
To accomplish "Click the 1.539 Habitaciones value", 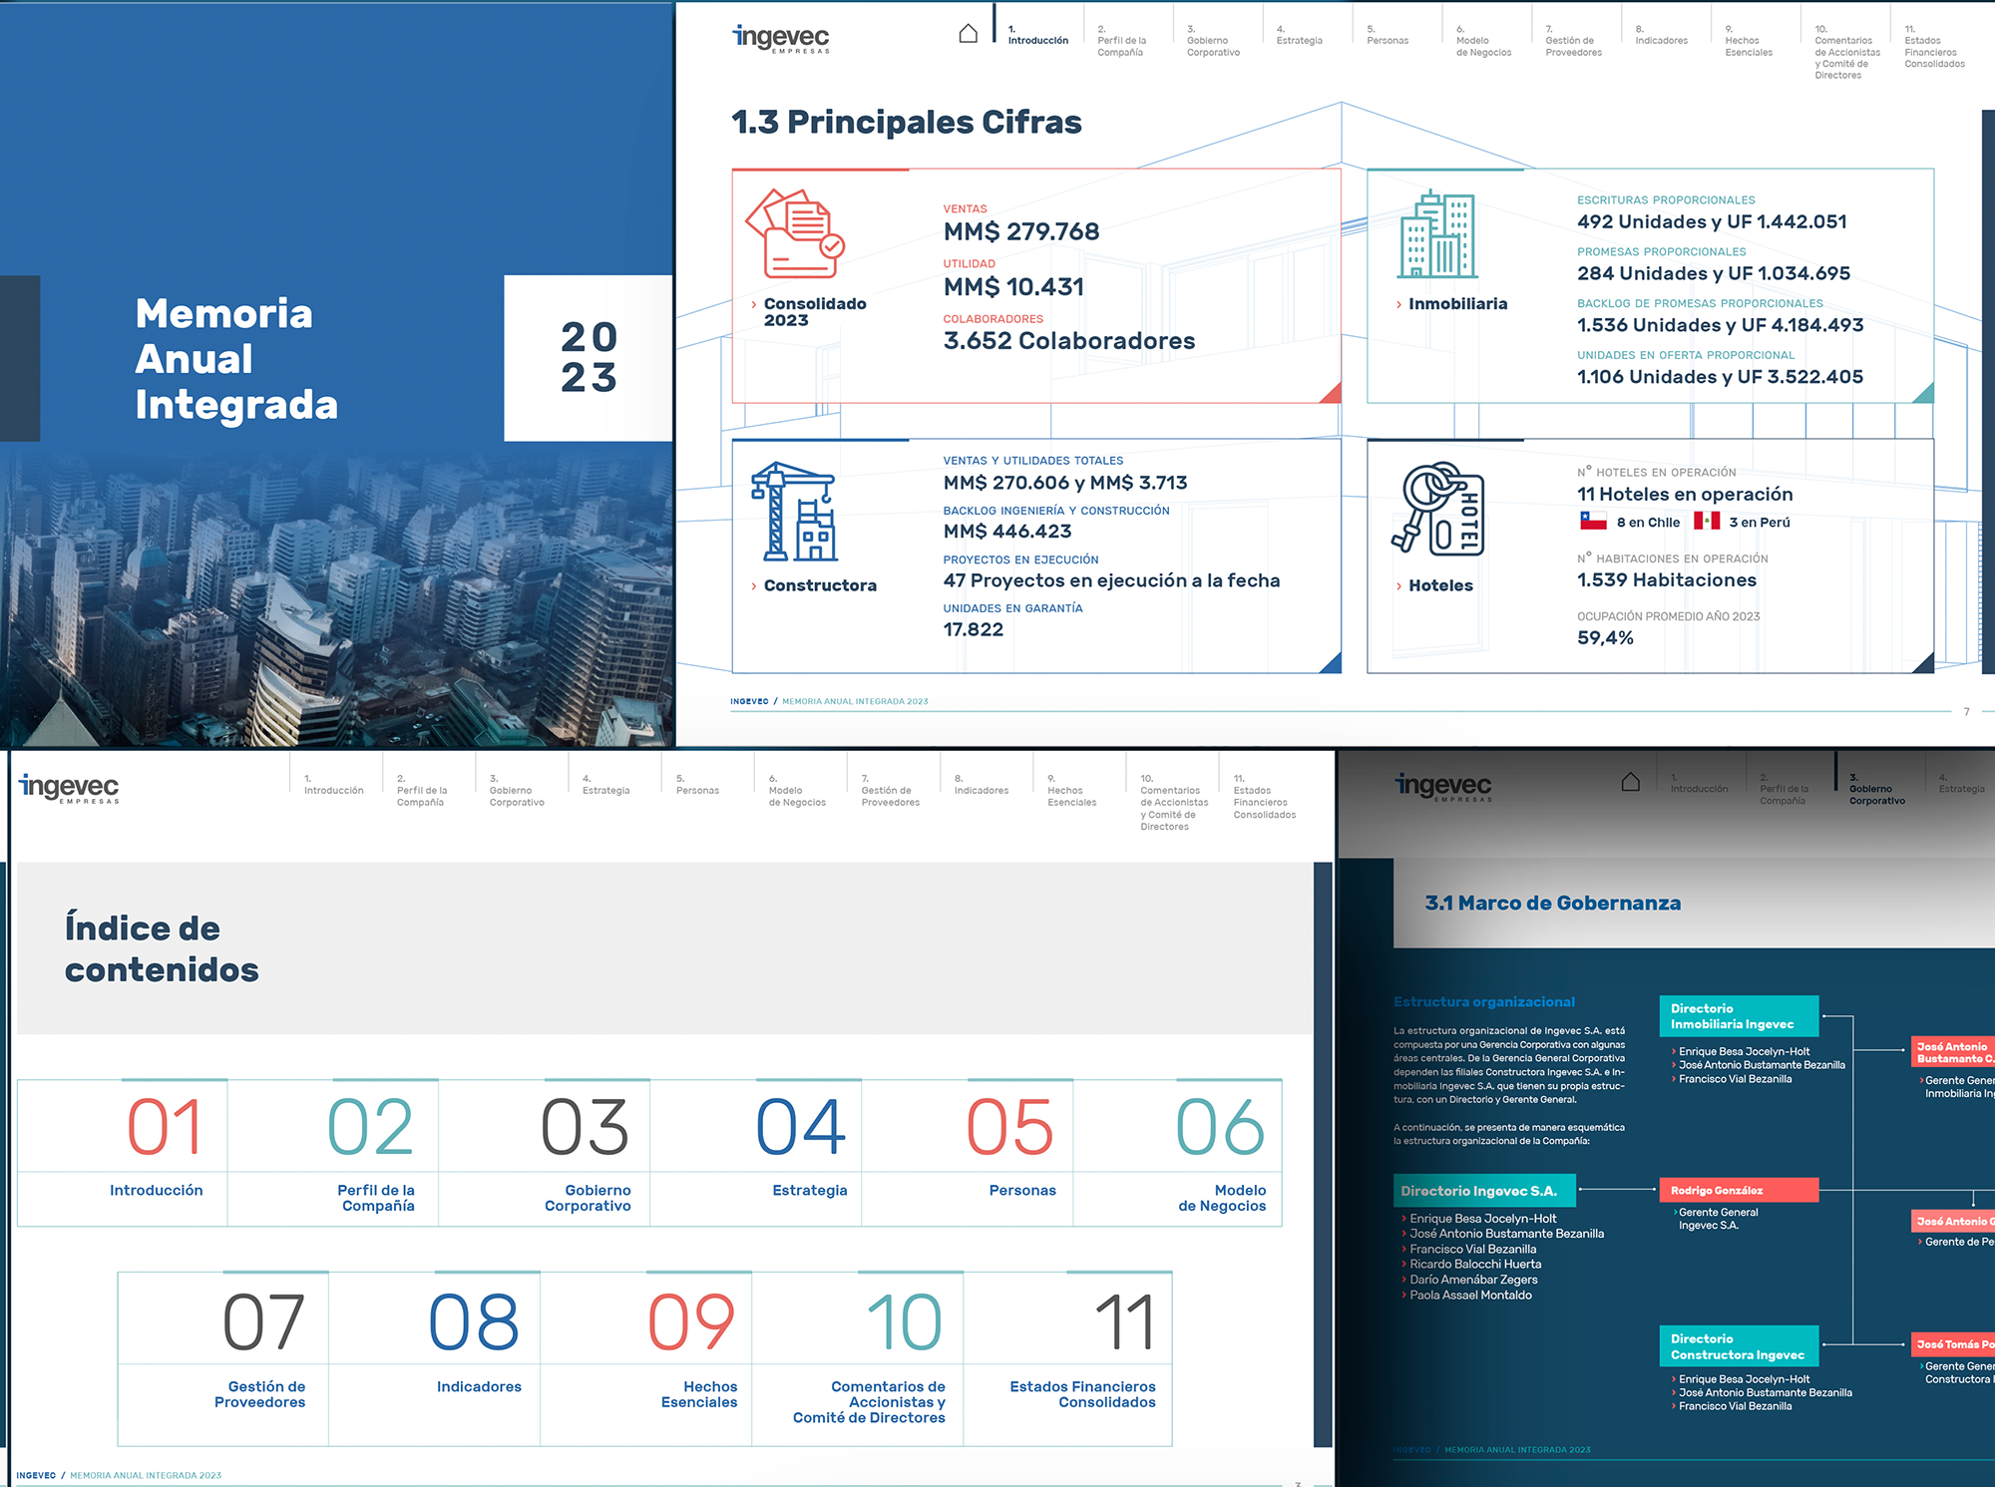I will click(1667, 580).
